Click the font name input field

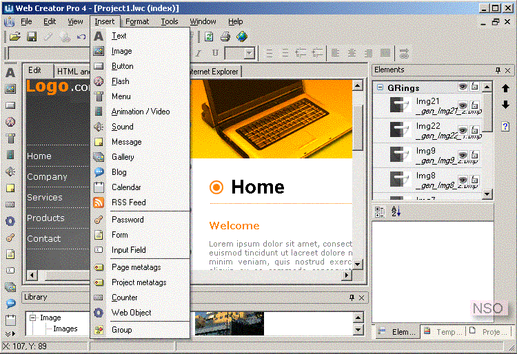(x=49, y=53)
